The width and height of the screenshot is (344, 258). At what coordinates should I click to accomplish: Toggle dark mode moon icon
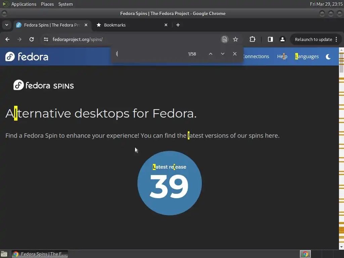point(328,56)
